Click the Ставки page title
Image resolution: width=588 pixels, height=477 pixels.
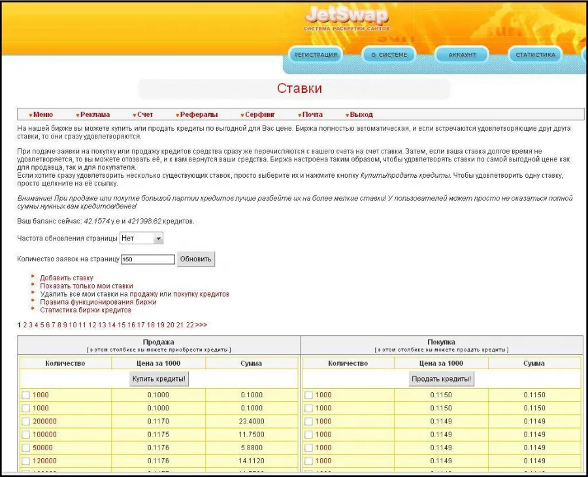click(x=300, y=88)
